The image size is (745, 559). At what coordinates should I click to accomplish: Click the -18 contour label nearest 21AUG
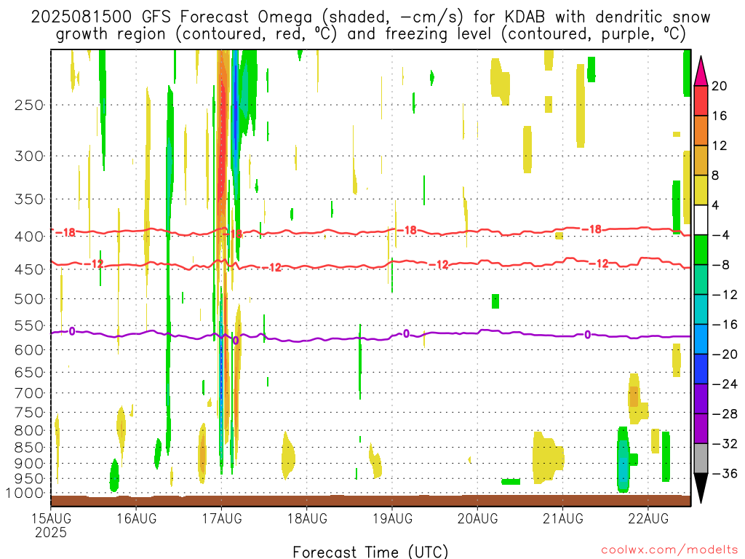pyautogui.click(x=591, y=229)
